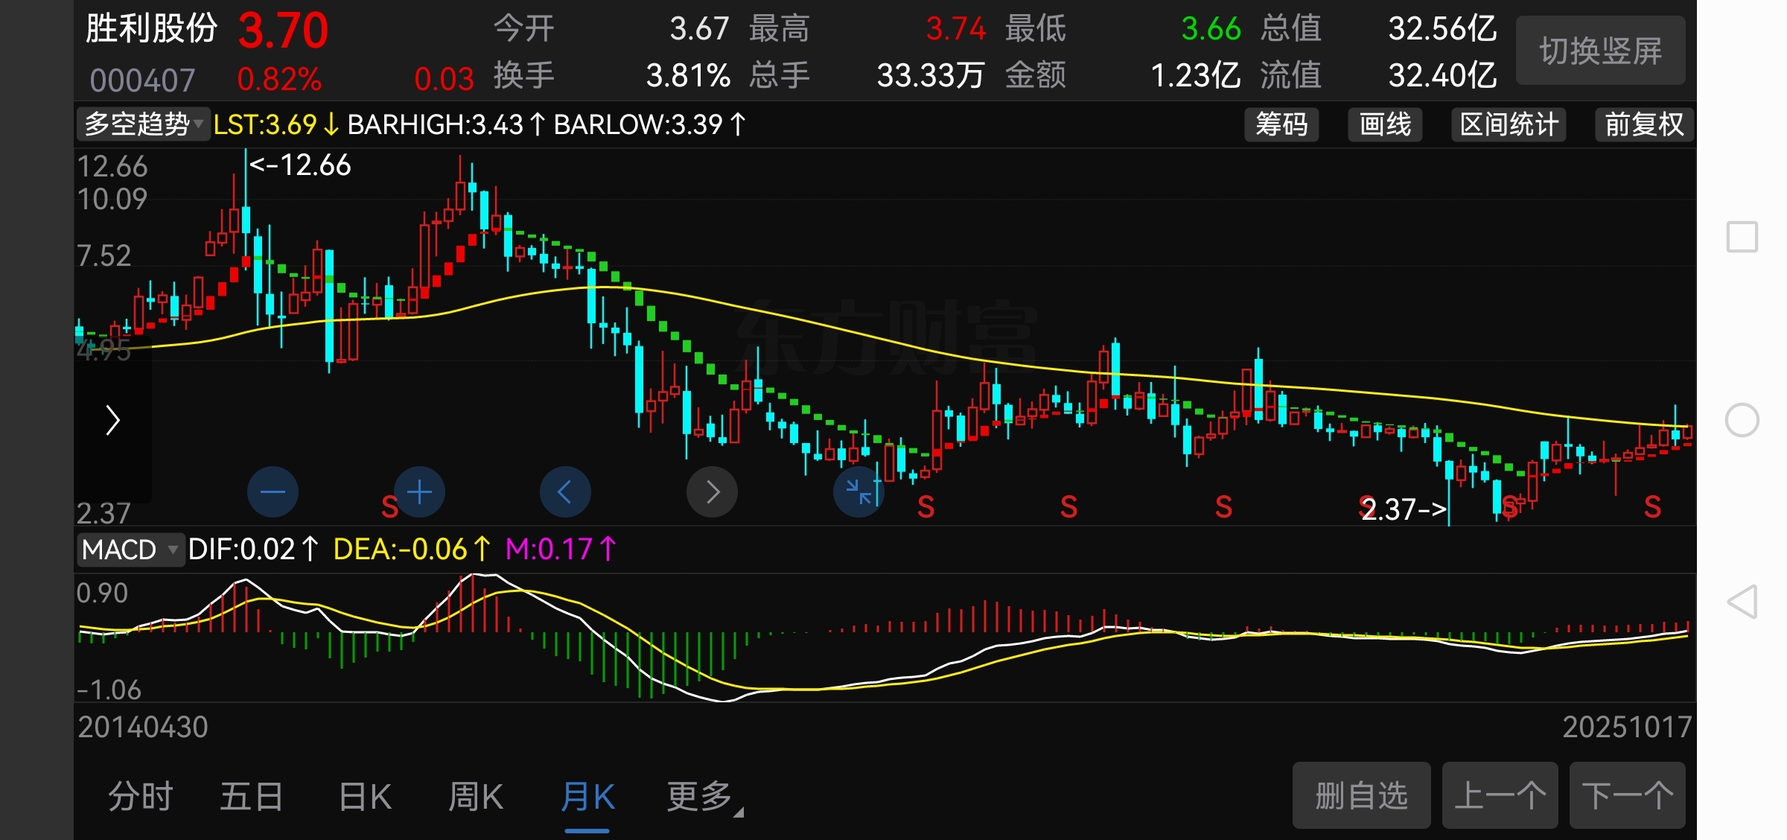Tap the collapse arrows icon
Screen dimensions: 1787x840
[x=859, y=492]
